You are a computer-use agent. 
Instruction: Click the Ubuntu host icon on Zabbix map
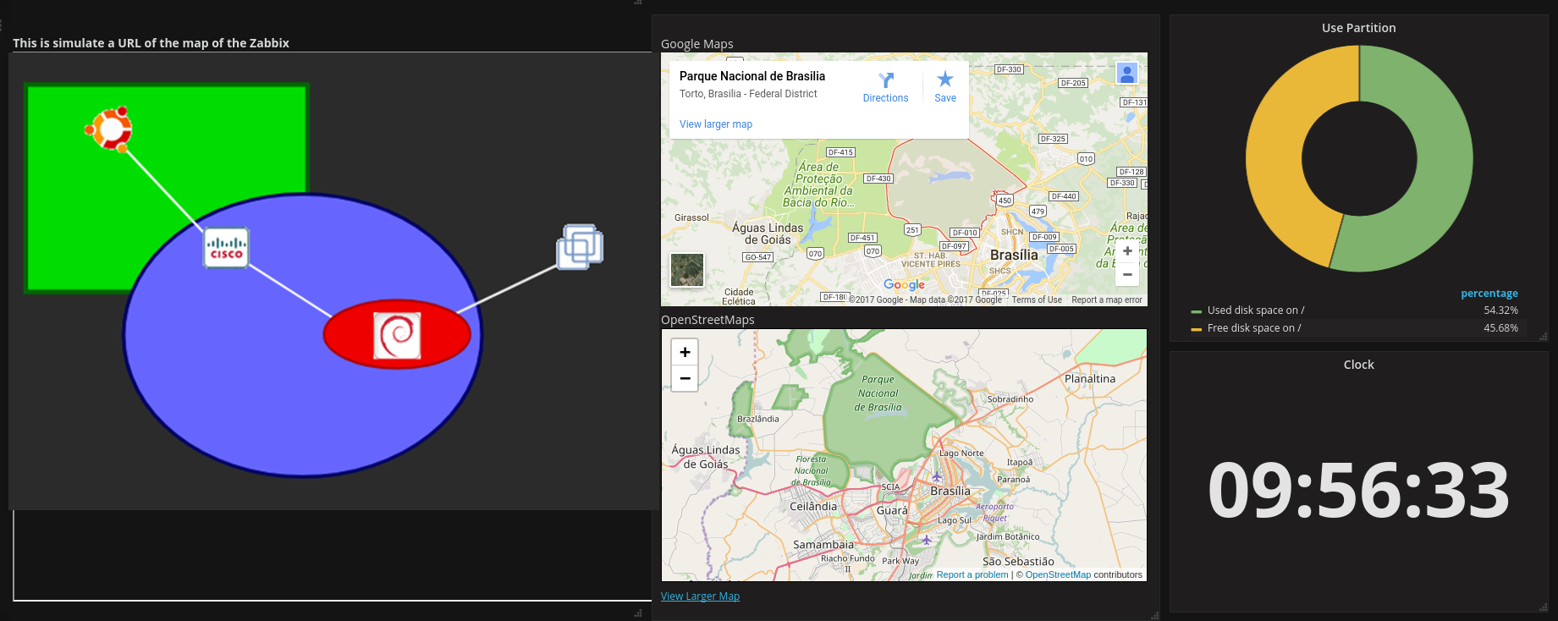[108, 129]
